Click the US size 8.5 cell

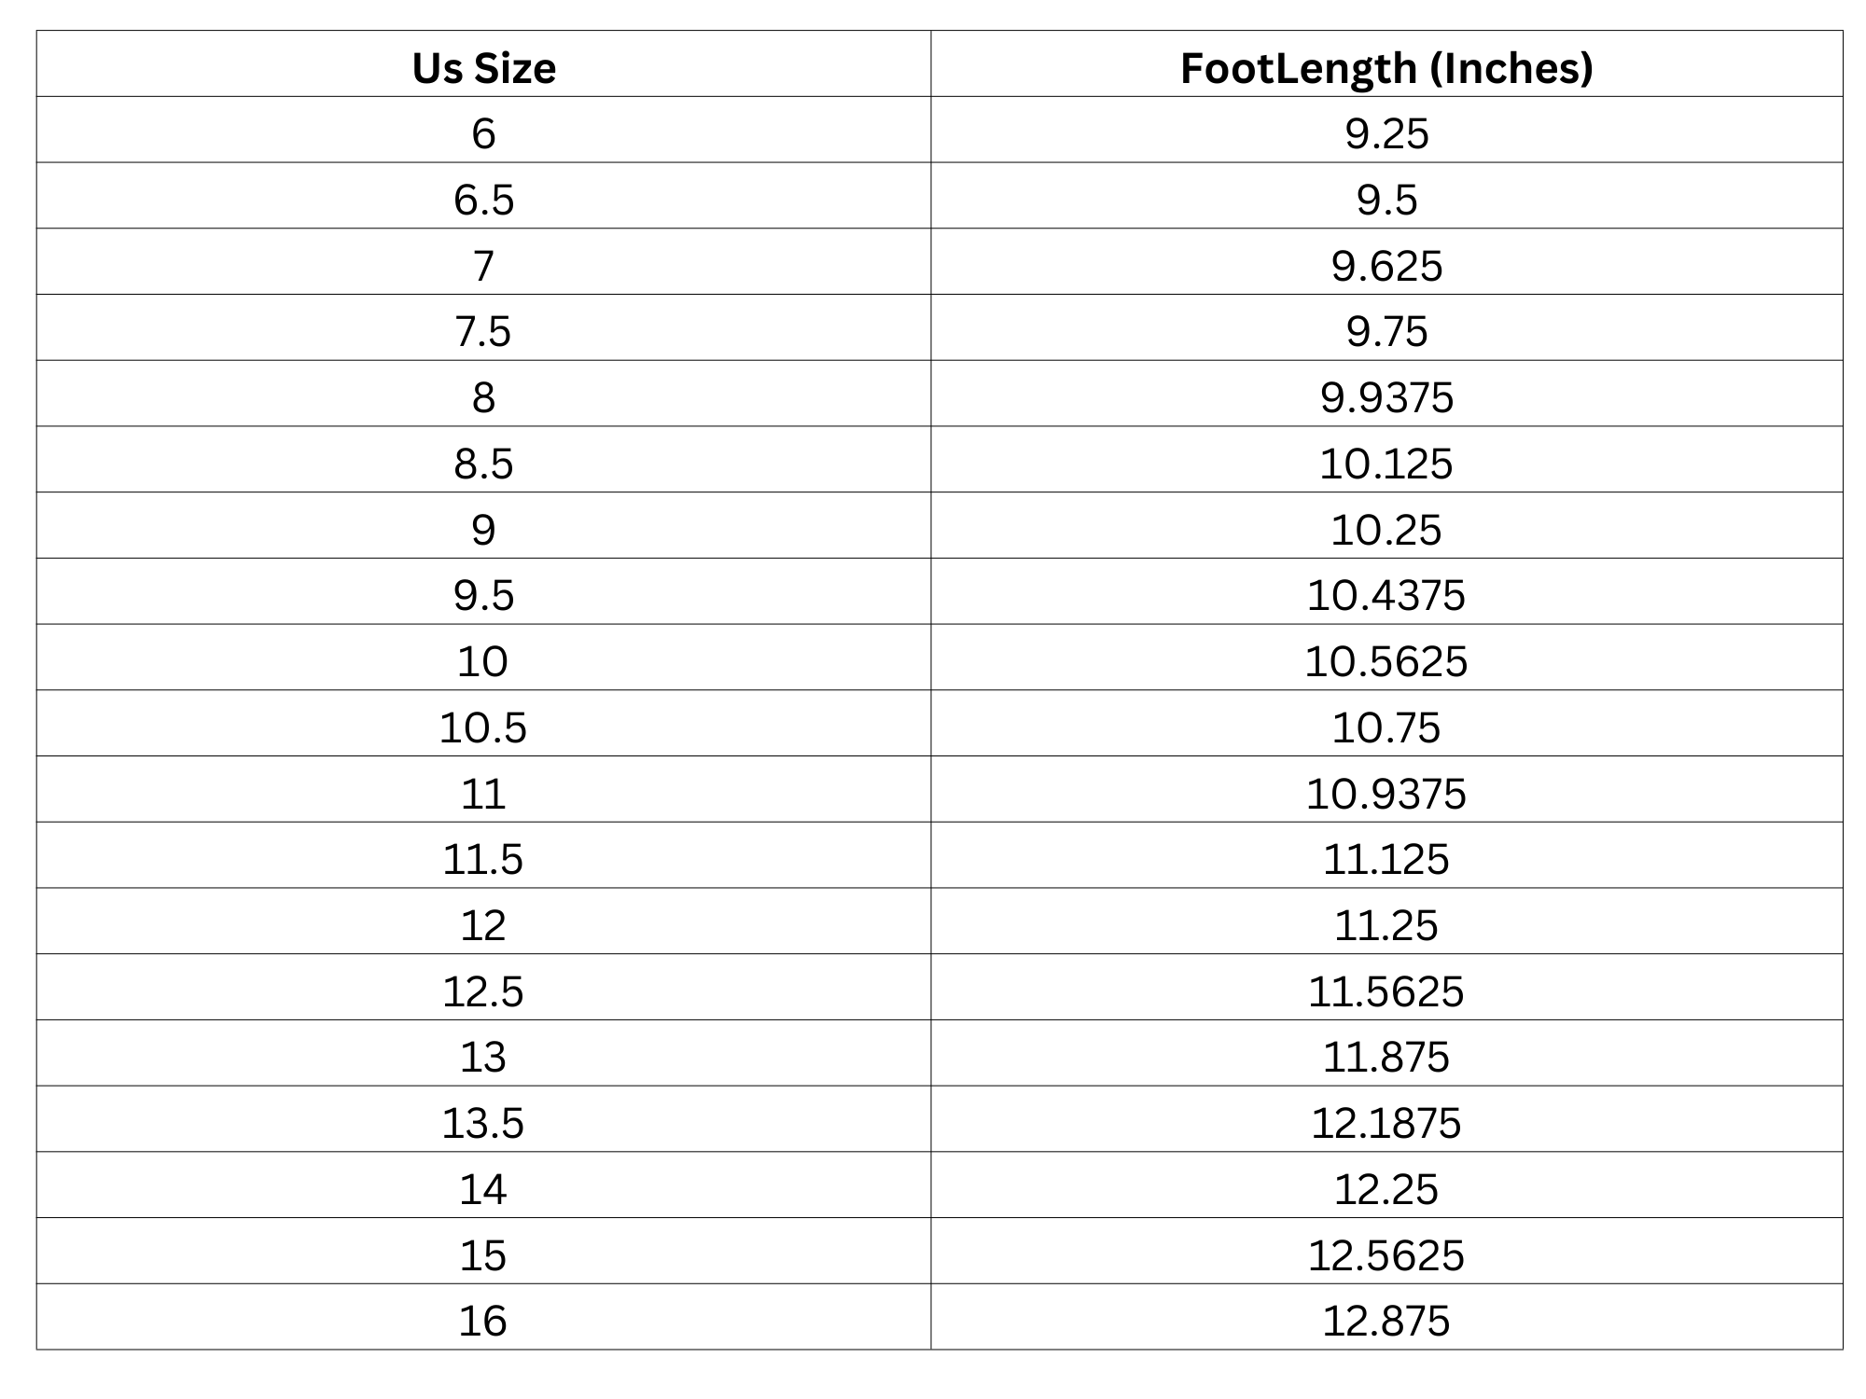click(483, 460)
